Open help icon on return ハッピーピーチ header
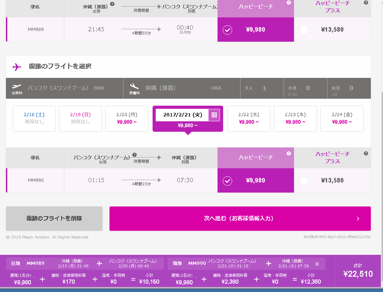The height and width of the screenshot is (292, 383). click(x=289, y=153)
